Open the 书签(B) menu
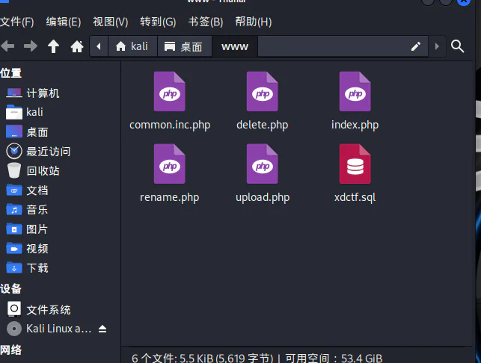481x363 pixels. (206, 22)
